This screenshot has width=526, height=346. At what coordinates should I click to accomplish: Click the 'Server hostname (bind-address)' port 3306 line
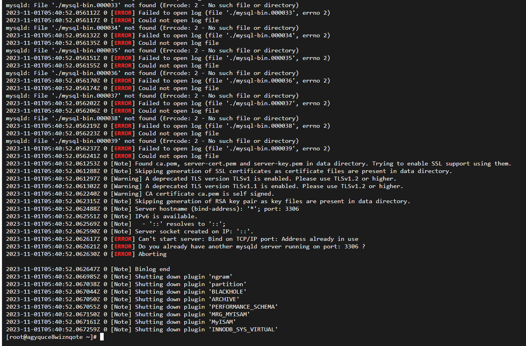pos(153,209)
